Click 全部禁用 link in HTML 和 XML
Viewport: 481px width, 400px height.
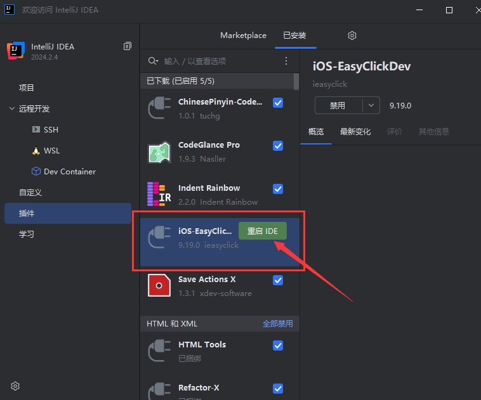pos(278,323)
